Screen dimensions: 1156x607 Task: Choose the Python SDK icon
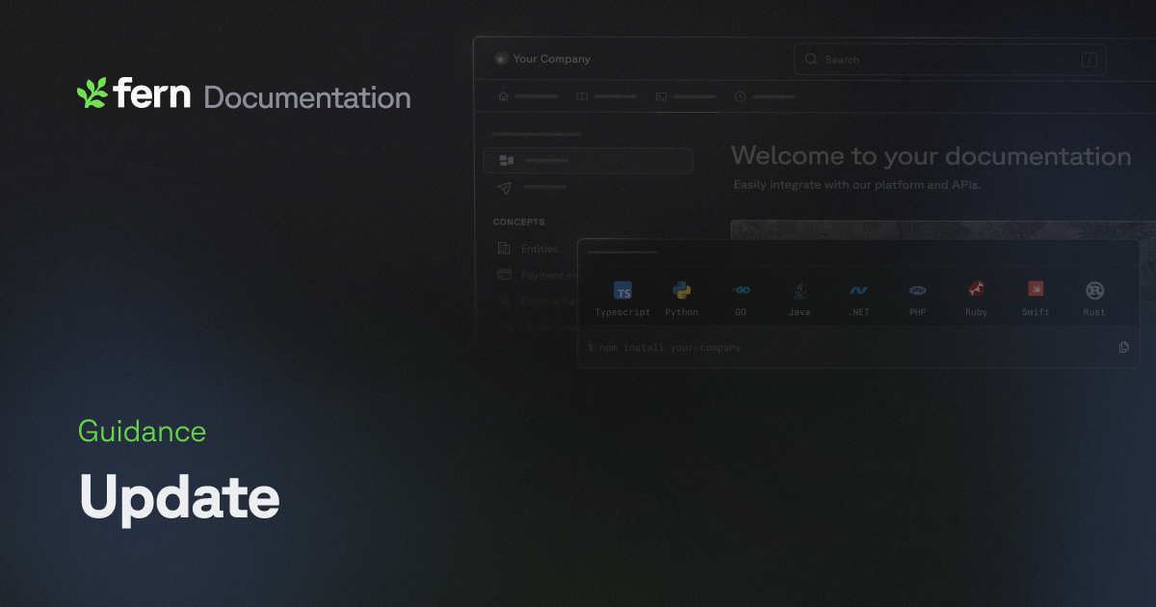[x=682, y=290]
